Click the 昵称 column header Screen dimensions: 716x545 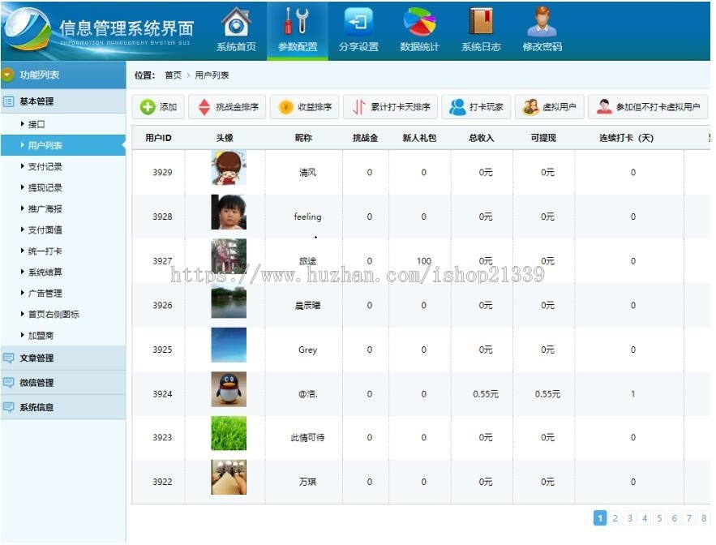click(303, 138)
